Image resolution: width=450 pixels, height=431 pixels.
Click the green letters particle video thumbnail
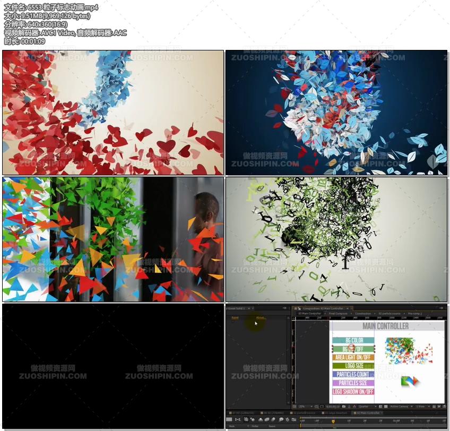336,239
